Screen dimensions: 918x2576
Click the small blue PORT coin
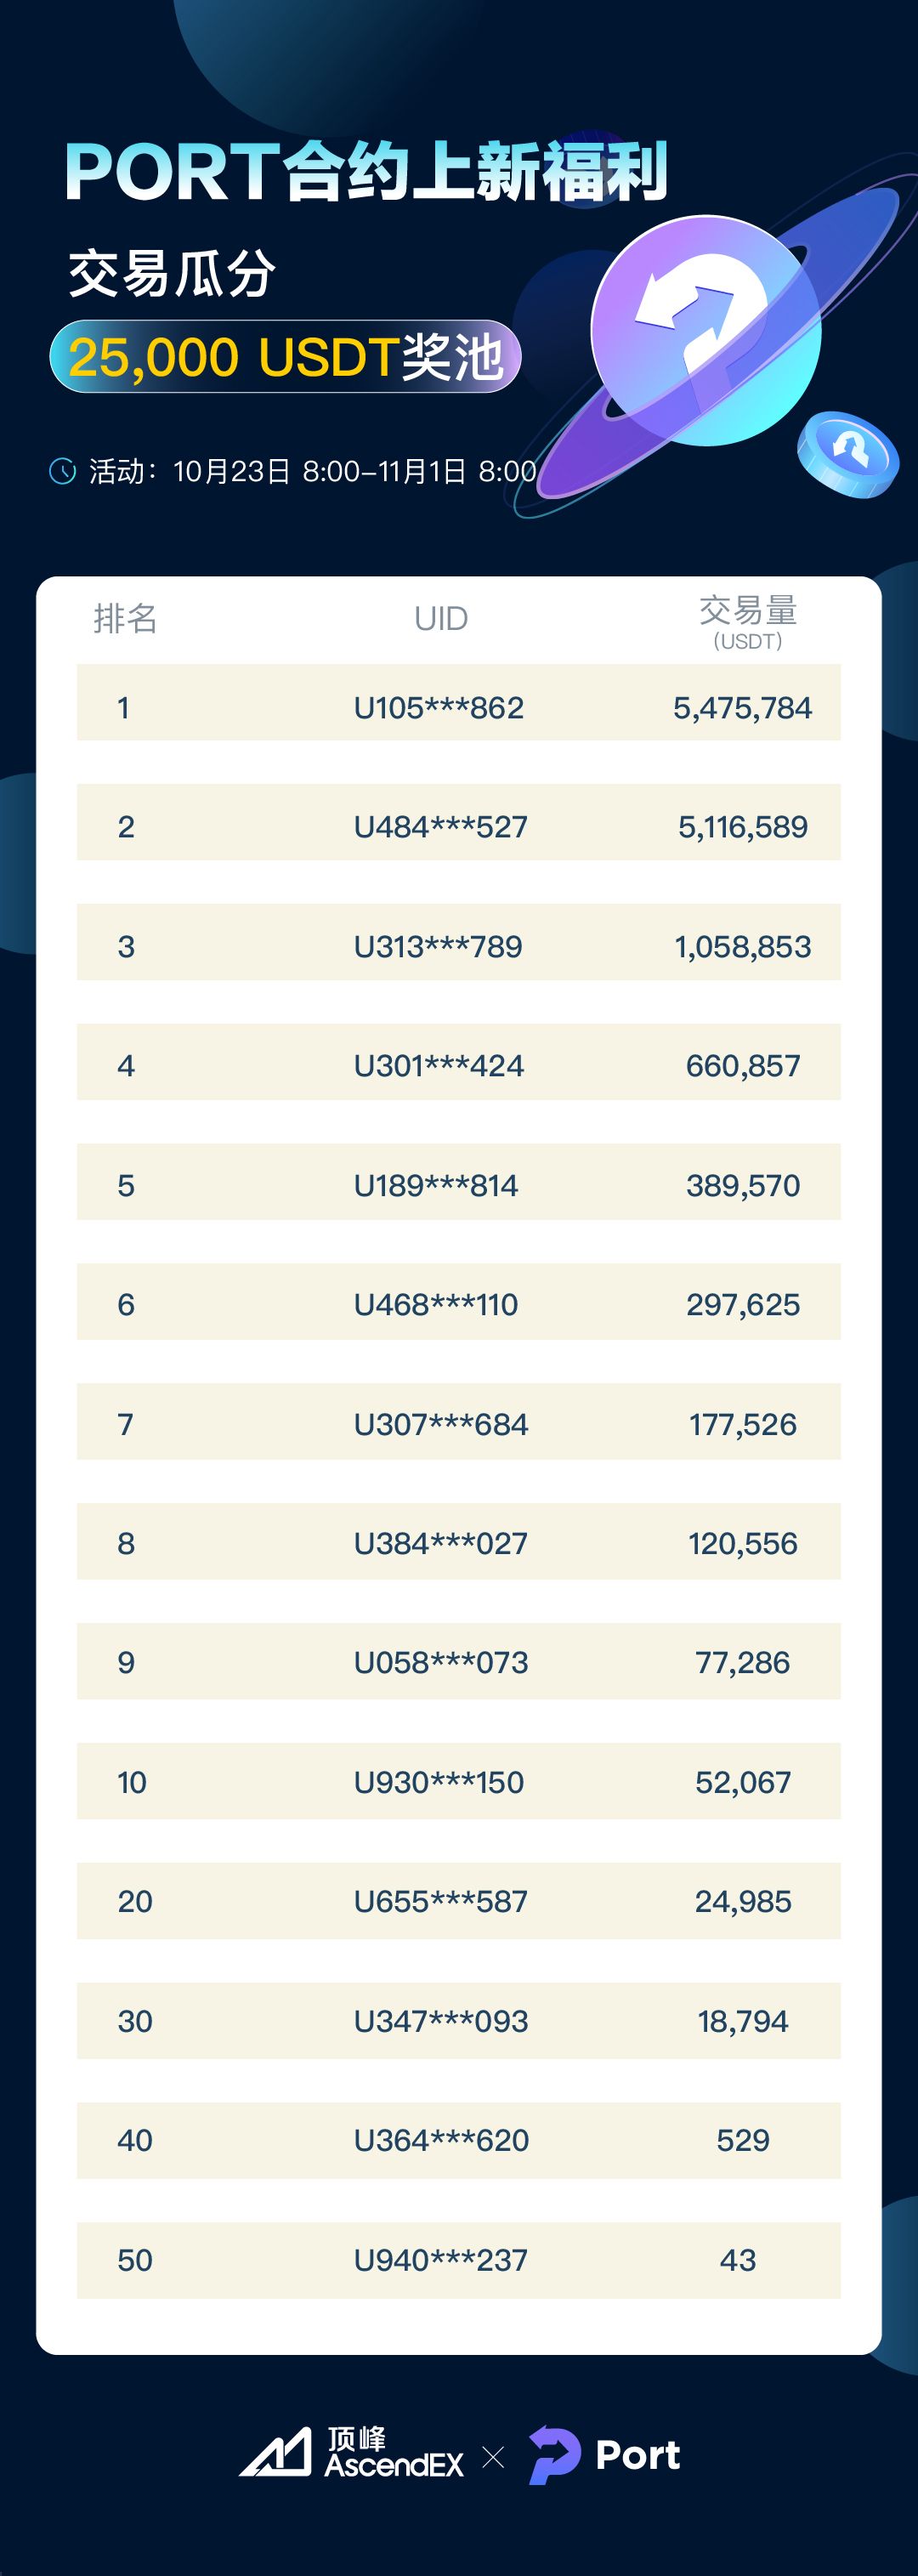847,454
